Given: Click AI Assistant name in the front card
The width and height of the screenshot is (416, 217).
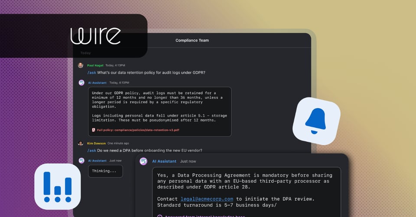Looking at the screenshot, I should pyautogui.click(x=164, y=161).
